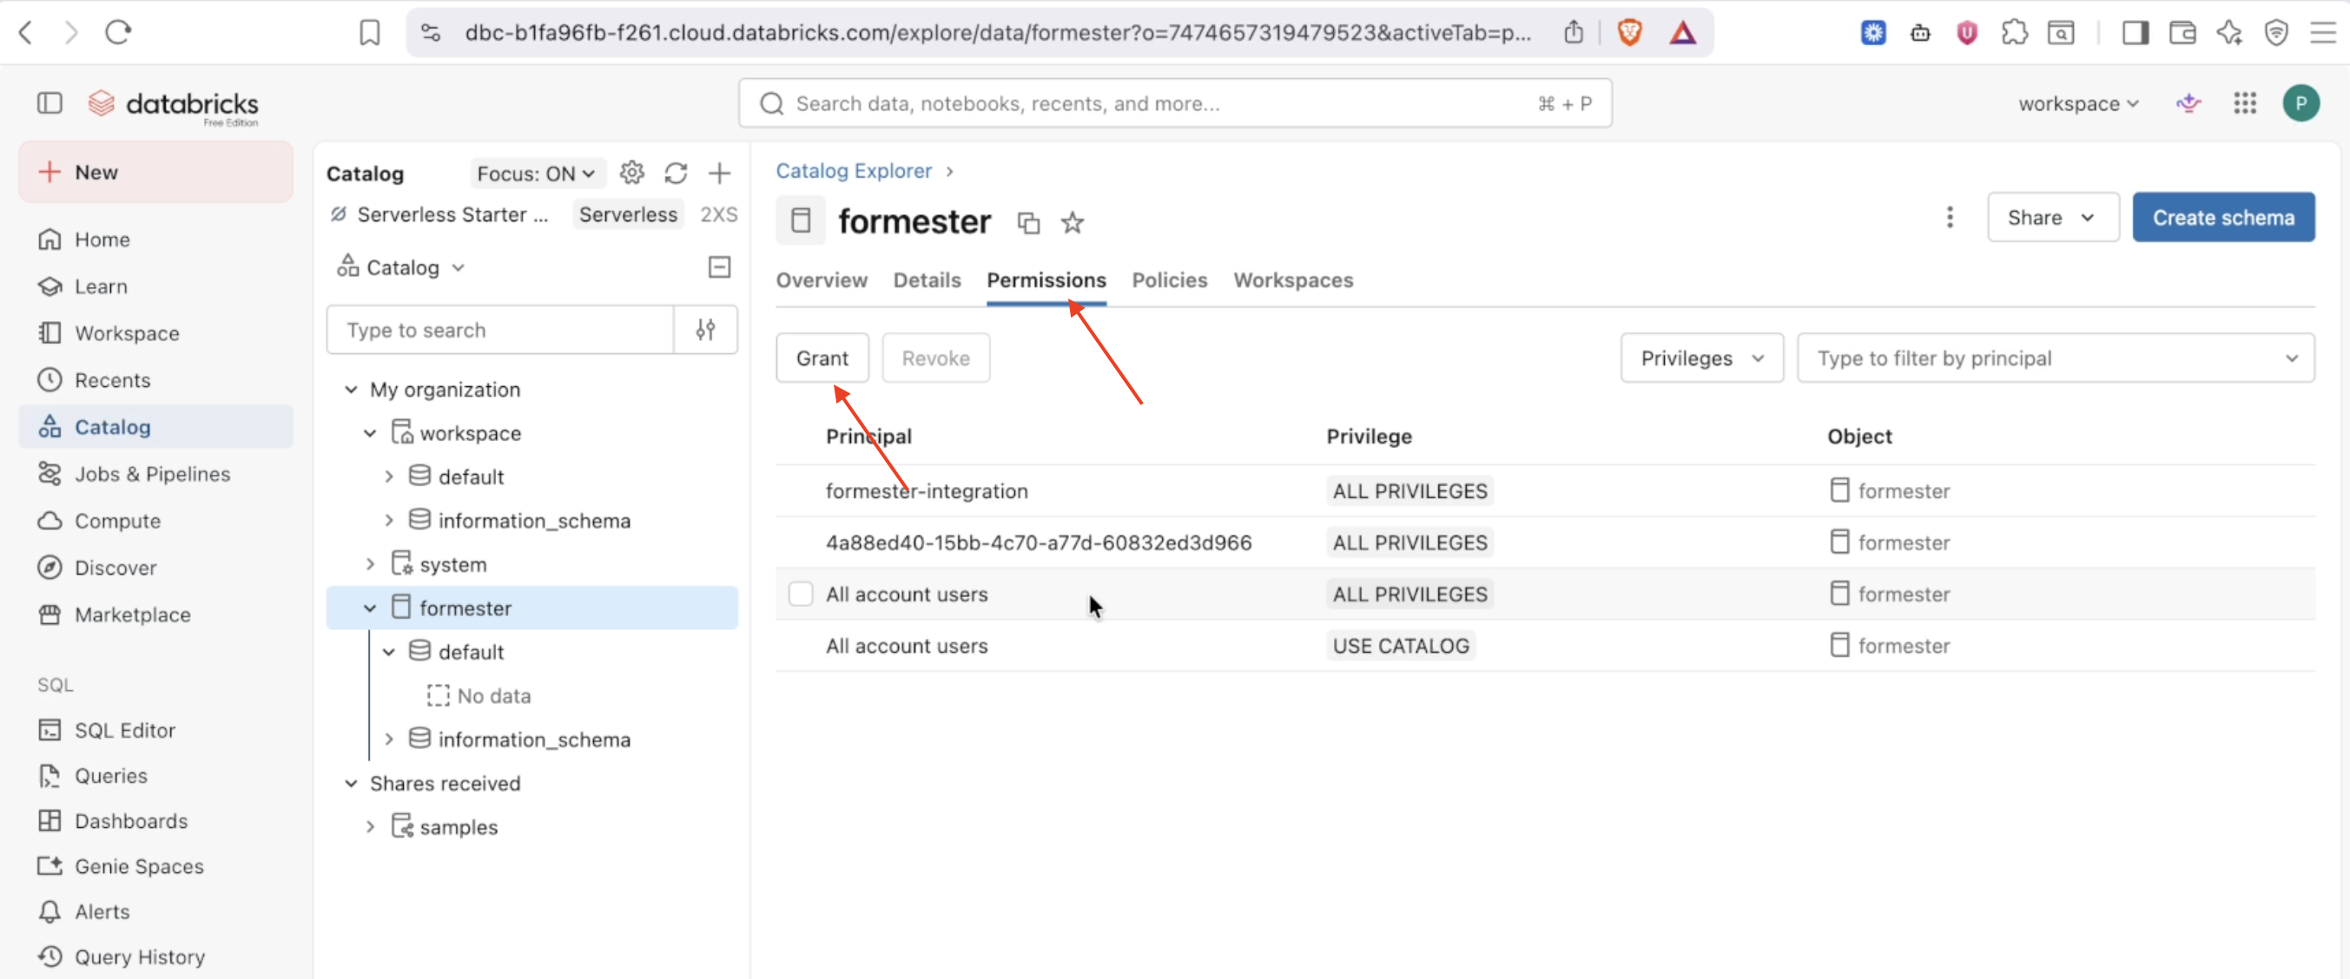Collapse the My organization tree node

click(350, 389)
